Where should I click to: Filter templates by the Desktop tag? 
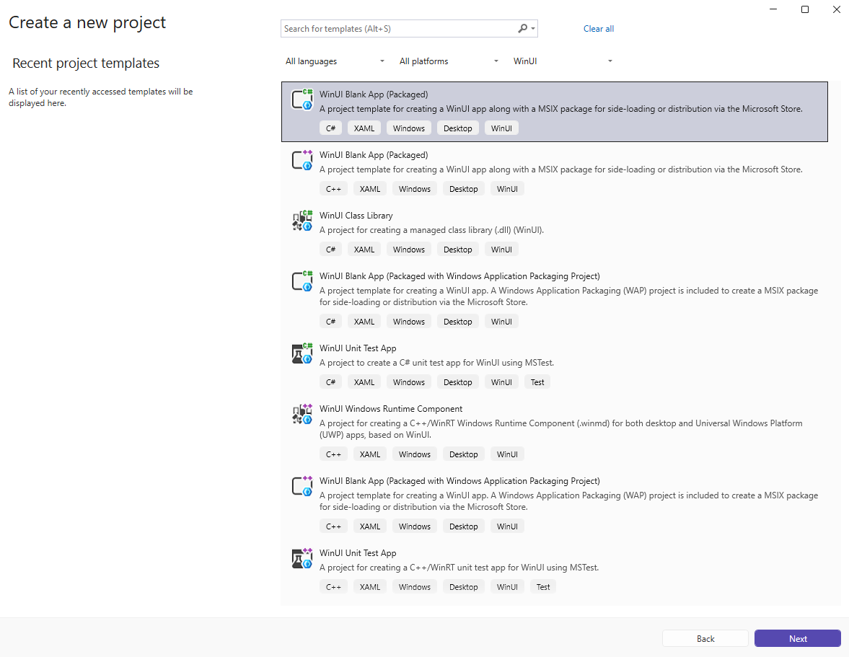click(x=457, y=128)
